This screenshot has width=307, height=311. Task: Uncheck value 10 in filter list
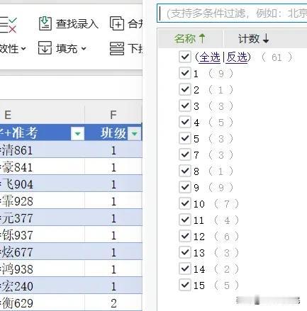click(x=185, y=203)
